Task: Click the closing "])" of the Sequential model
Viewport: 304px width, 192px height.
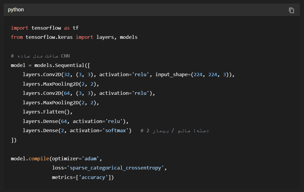Action: coord(14,140)
